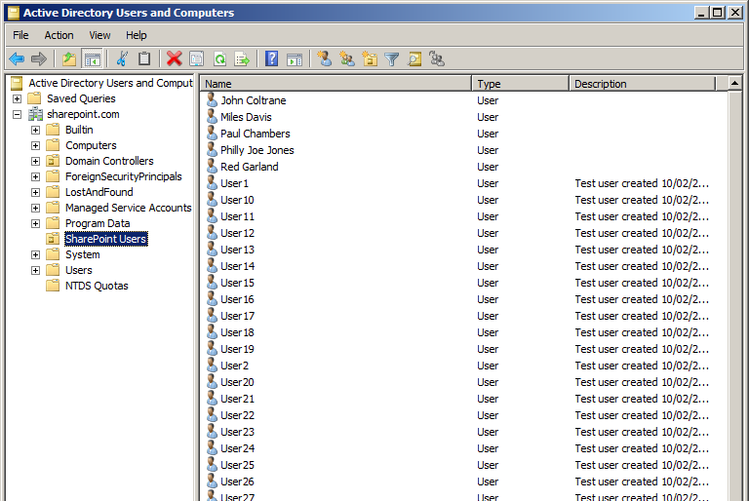The width and height of the screenshot is (749, 501).
Task: Create new organizational unit icon
Action: click(x=370, y=58)
